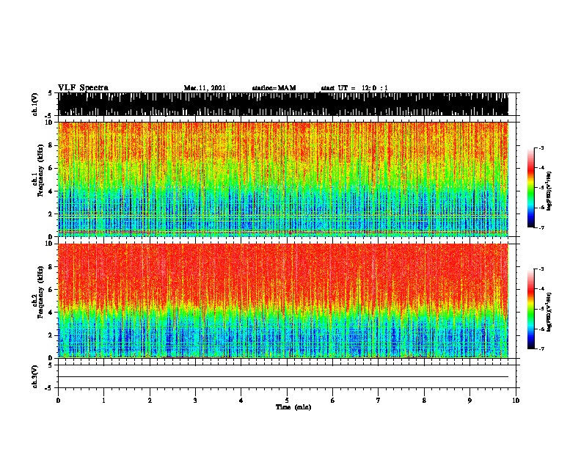This screenshot has width=581, height=449.
Task: Click the ch.1 voltage waveform panel
Action: pyautogui.click(x=283, y=104)
